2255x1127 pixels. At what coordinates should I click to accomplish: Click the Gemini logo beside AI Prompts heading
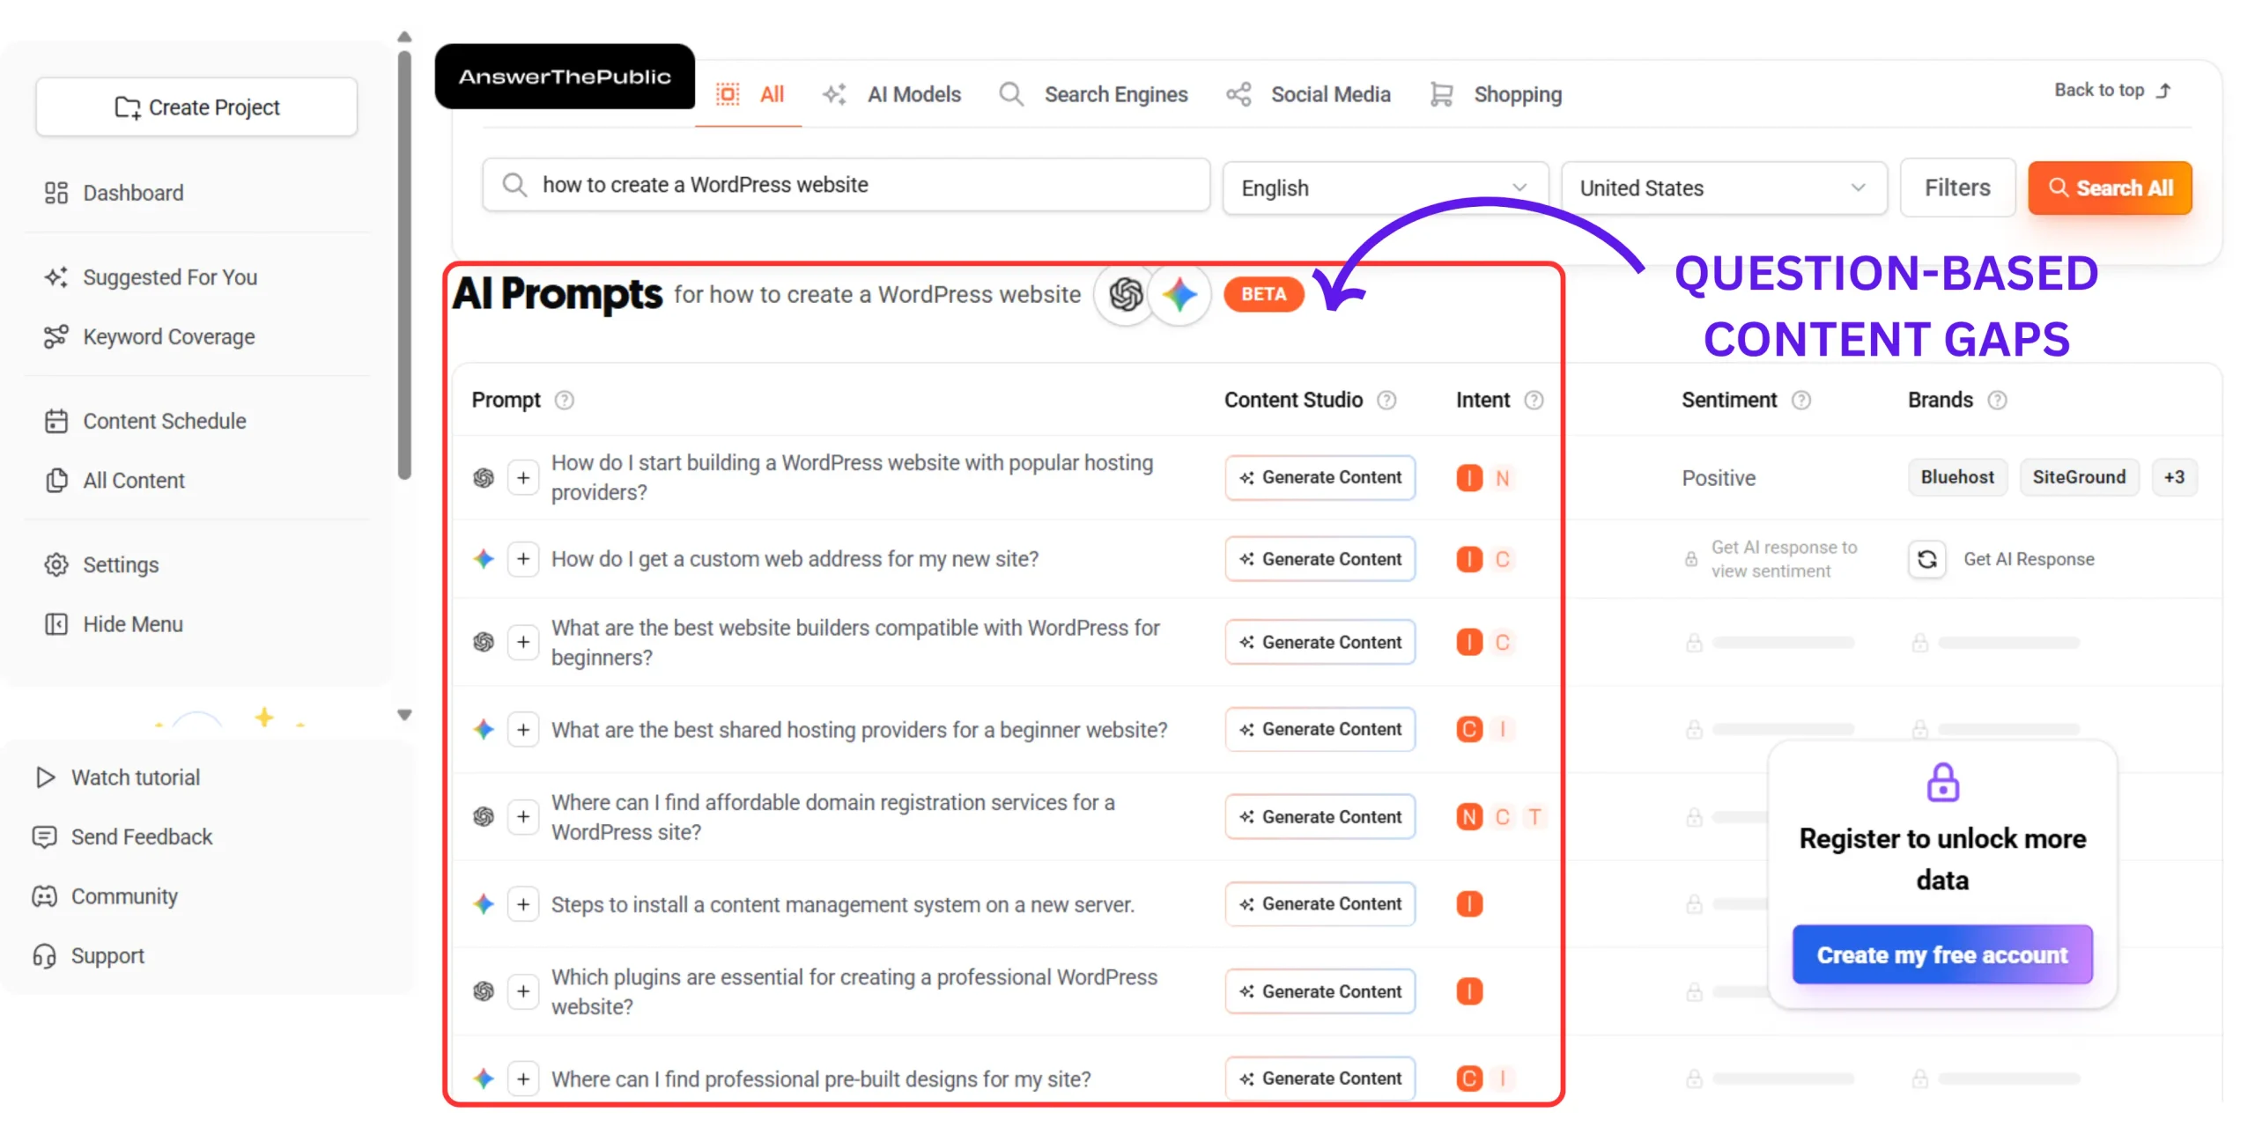pyautogui.click(x=1179, y=294)
